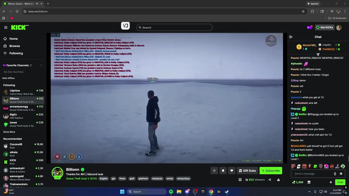Click the 1,300 channel points balance
Viewport: 349px width, 196px height.
click(297, 182)
